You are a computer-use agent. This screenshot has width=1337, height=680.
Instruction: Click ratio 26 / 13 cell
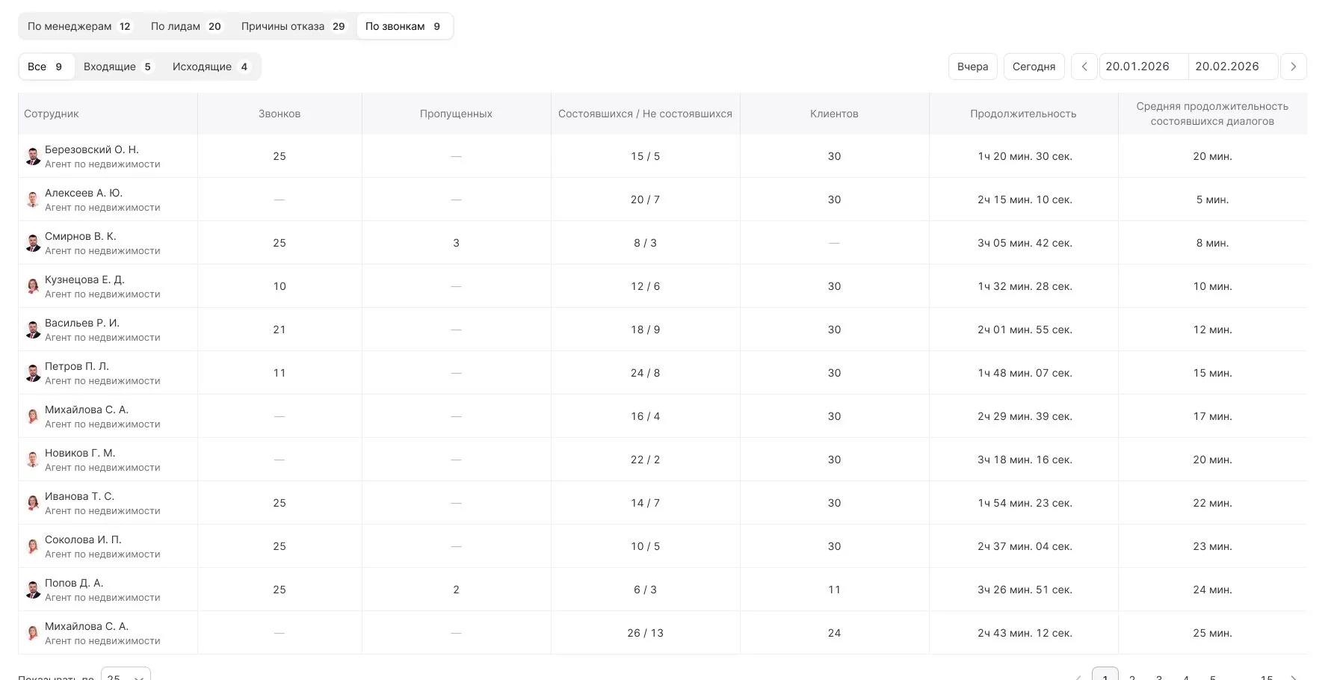645,633
